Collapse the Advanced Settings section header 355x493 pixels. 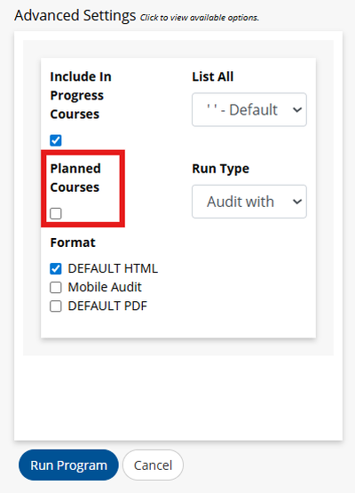75,15
